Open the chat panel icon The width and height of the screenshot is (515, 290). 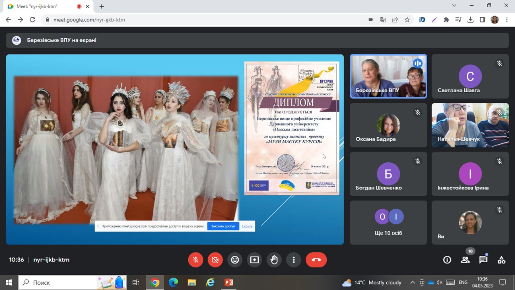[483, 260]
